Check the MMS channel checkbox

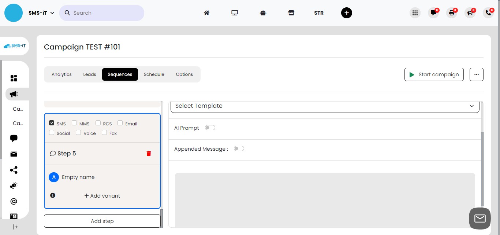(x=74, y=123)
